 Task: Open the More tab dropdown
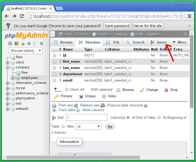[x=179, y=42]
